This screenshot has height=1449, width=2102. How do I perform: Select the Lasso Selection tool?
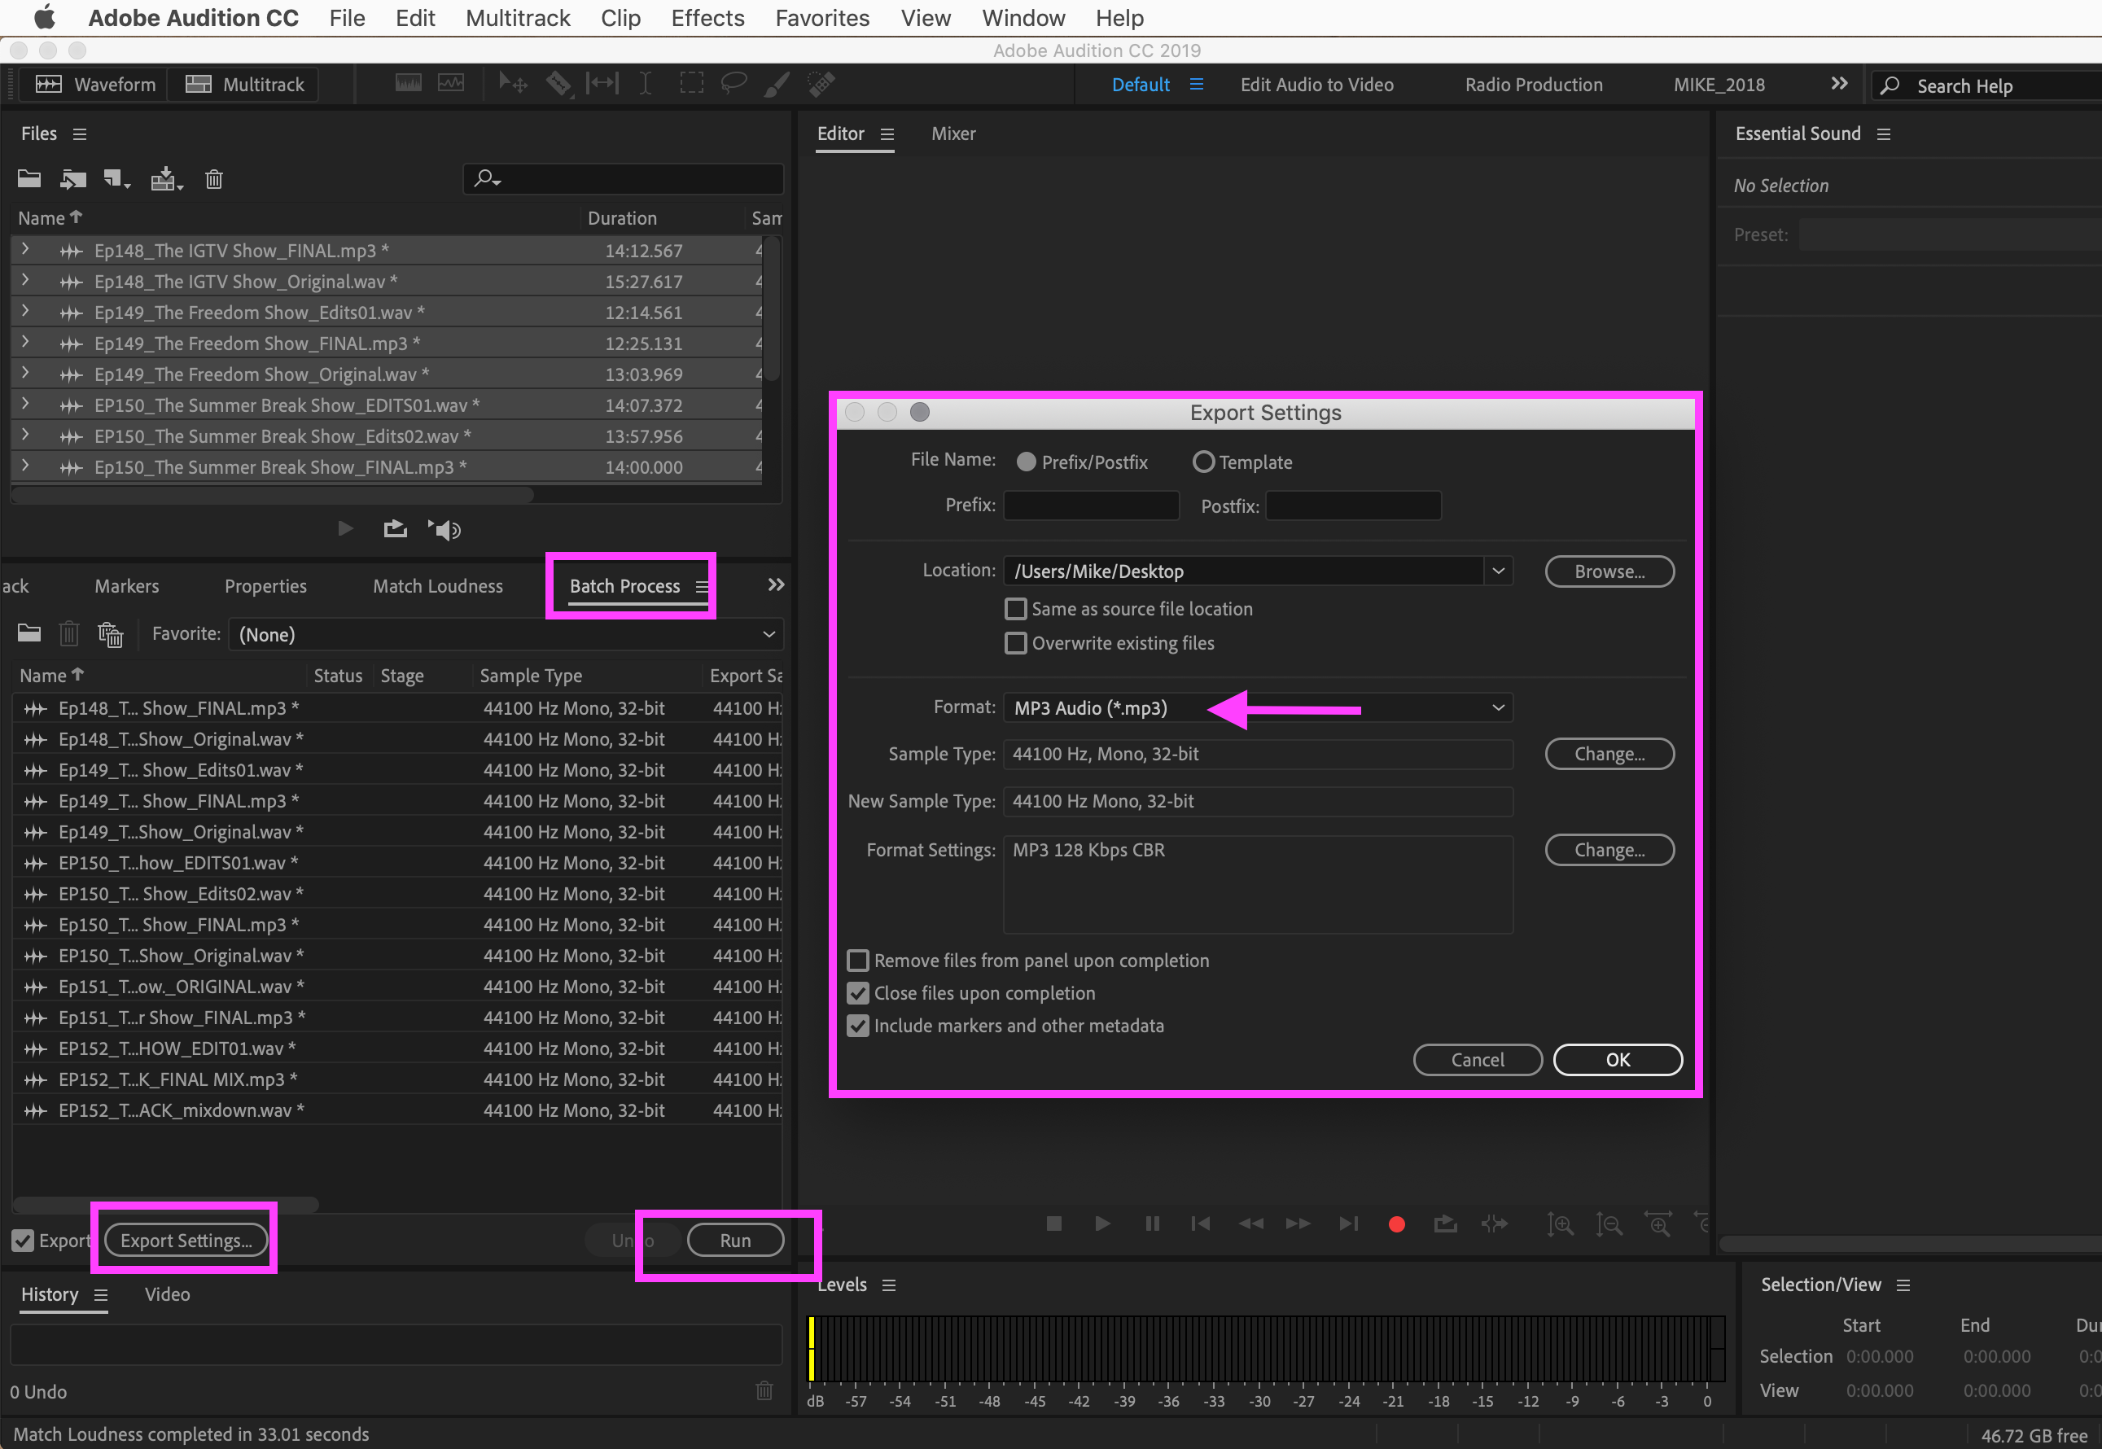(734, 85)
